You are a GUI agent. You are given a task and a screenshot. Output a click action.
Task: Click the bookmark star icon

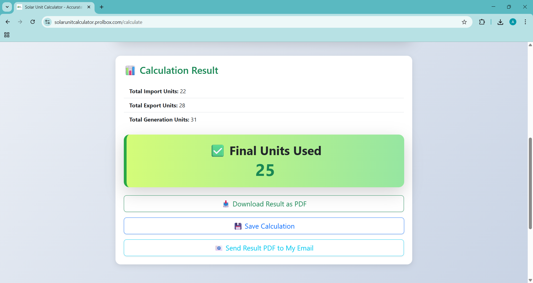tap(464, 22)
